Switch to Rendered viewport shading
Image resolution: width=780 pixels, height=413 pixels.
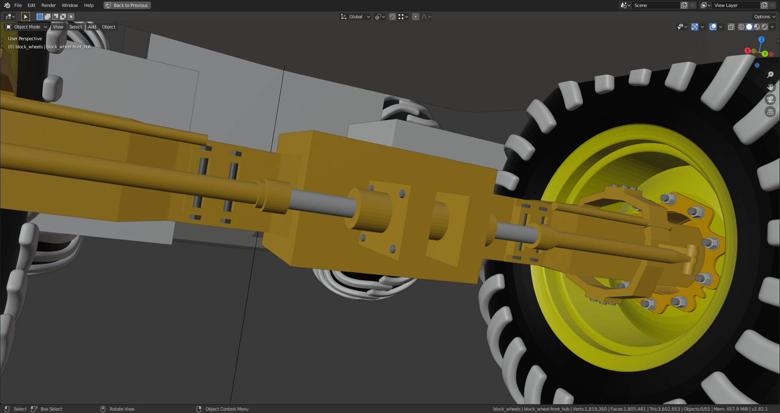[765, 27]
